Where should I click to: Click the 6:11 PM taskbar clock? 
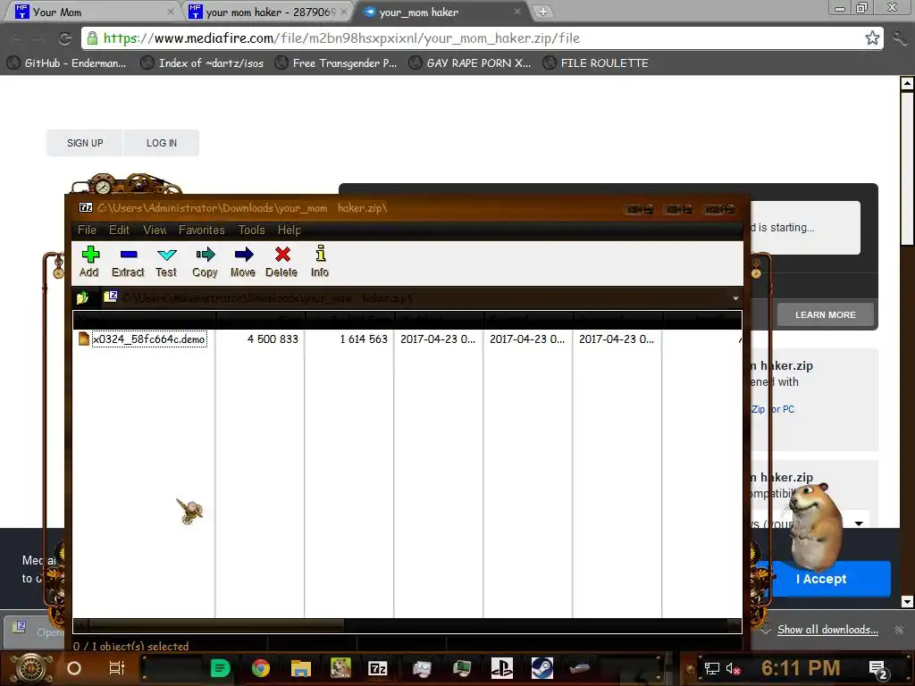pyautogui.click(x=800, y=668)
